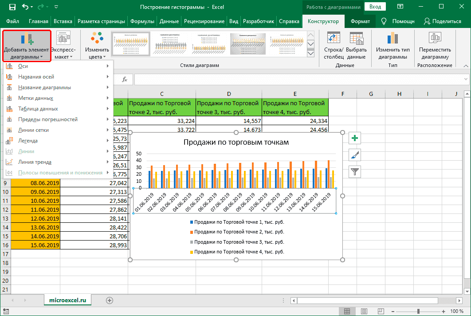Switch to the Формат ribbon tab
Viewport: 471px width, 316px height.
click(x=360, y=21)
